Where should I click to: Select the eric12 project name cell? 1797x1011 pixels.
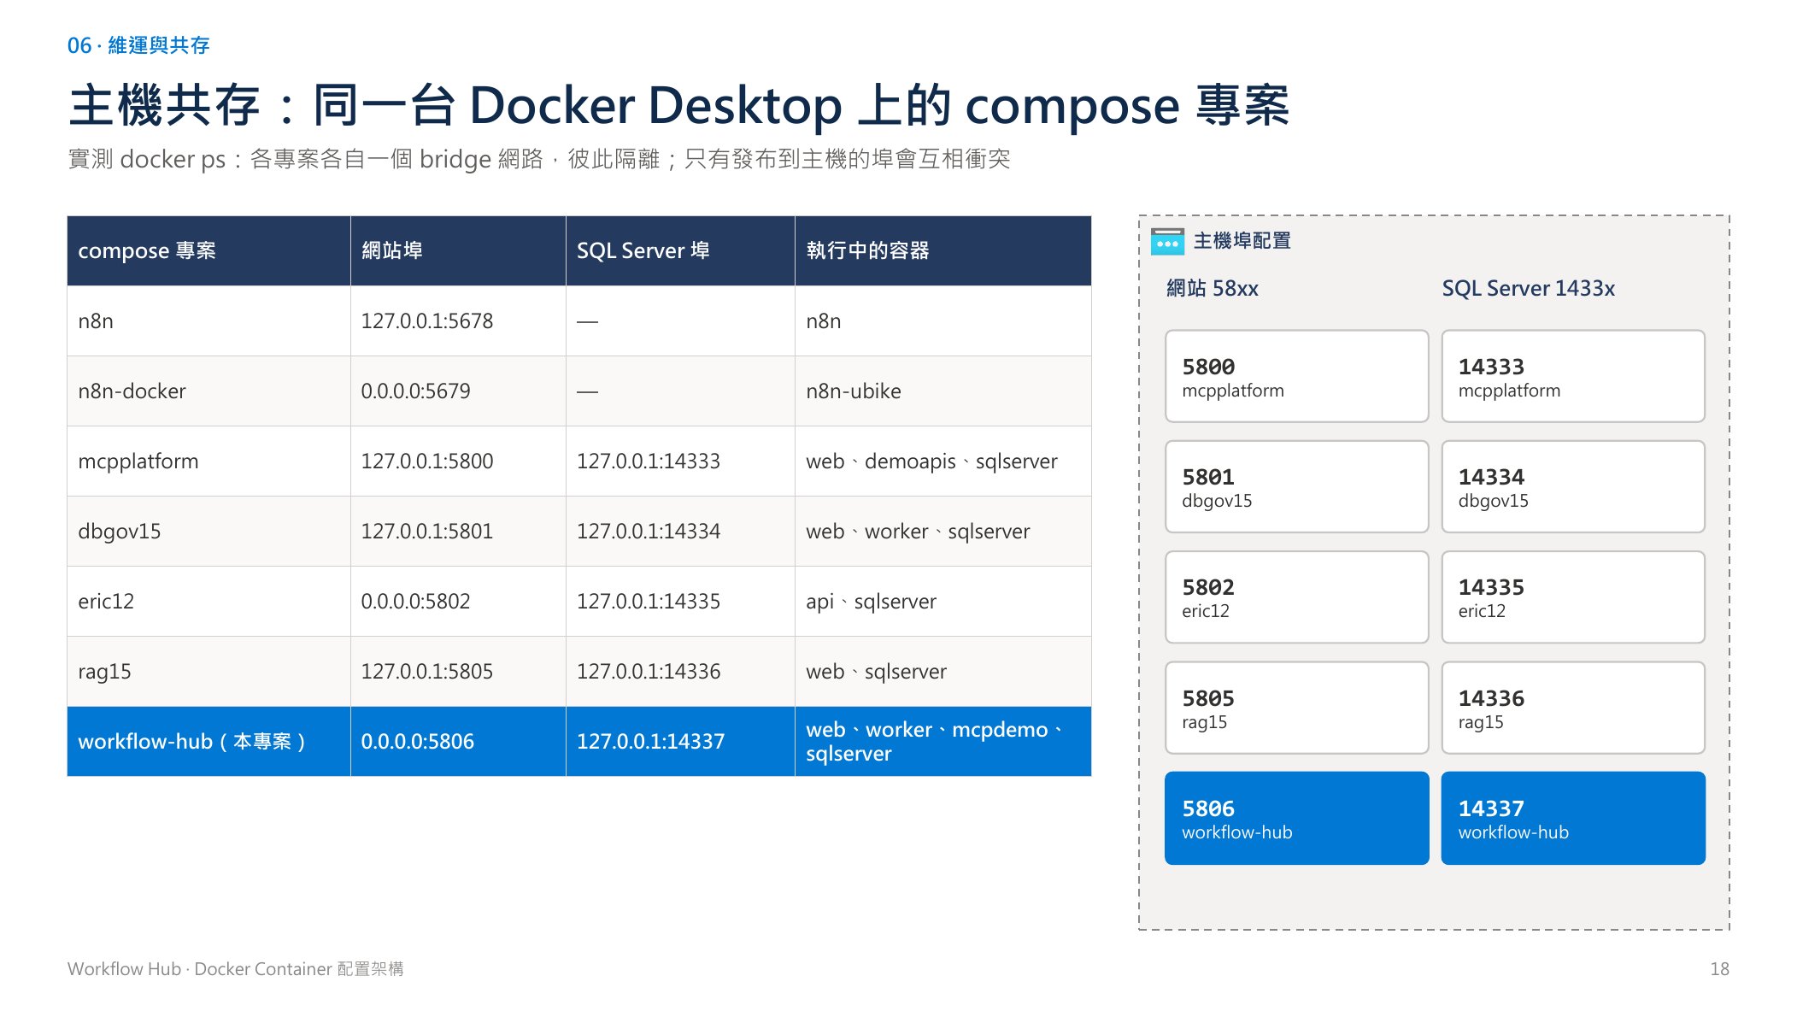pos(208,602)
